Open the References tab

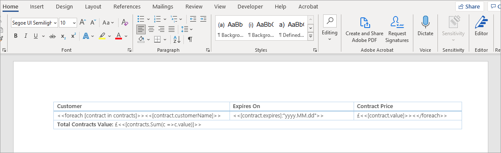[x=127, y=6]
